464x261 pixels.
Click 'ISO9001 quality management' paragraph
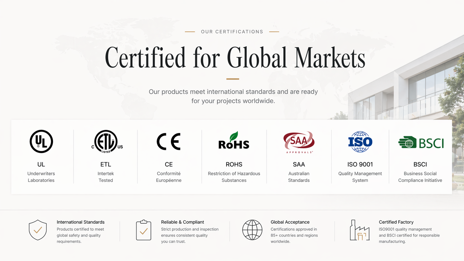tap(409, 235)
